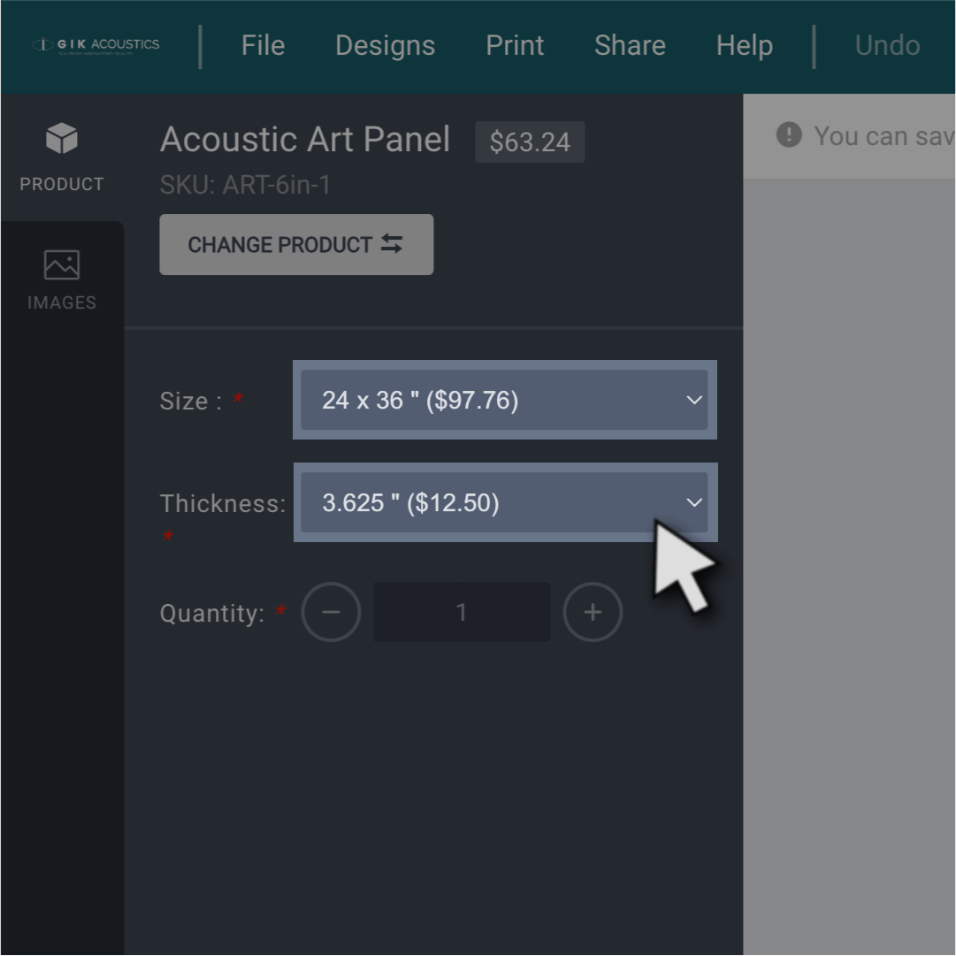
Task: Click the CHANGE PRODUCT button
Action: click(296, 244)
